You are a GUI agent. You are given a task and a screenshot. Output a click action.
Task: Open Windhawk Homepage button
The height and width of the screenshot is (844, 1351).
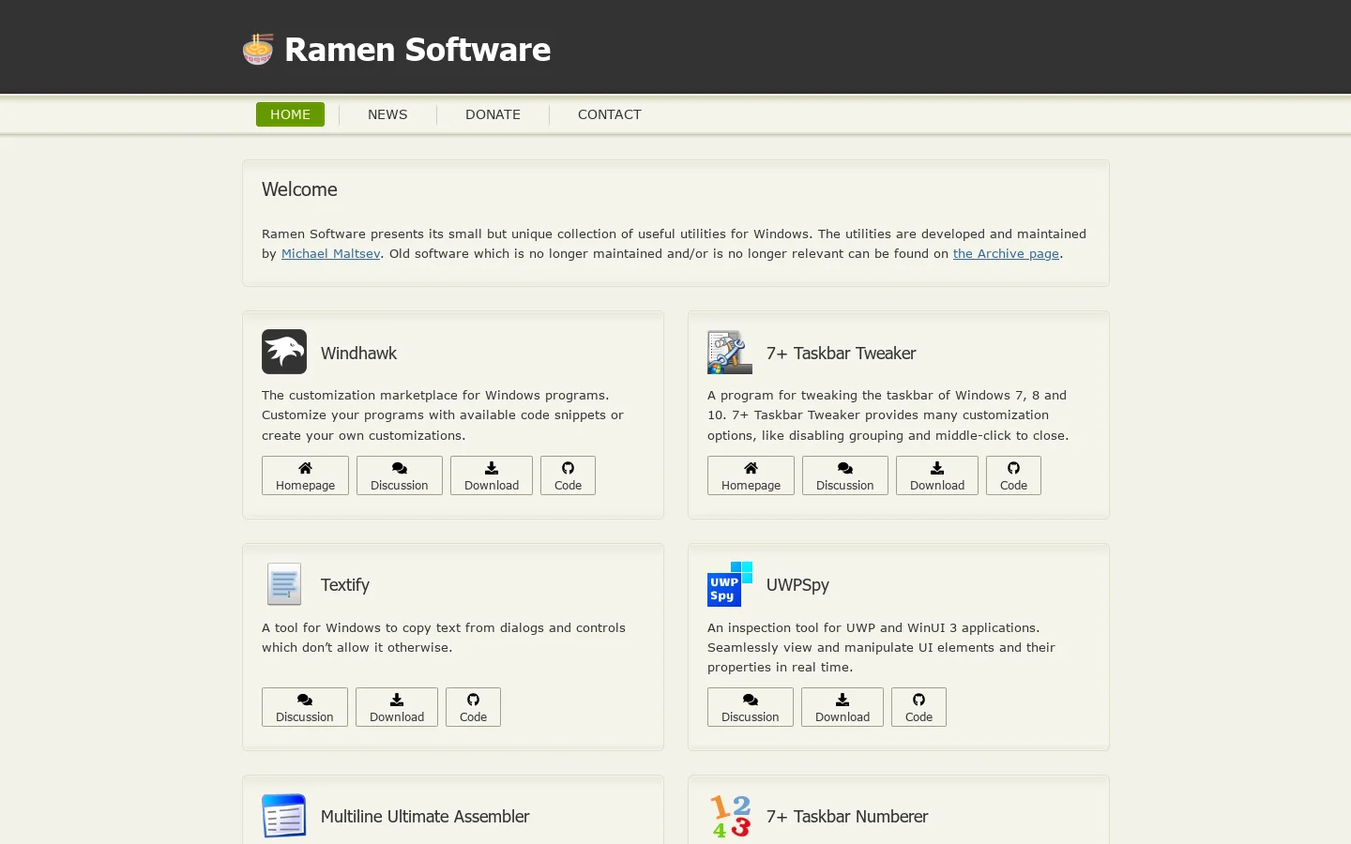(305, 475)
